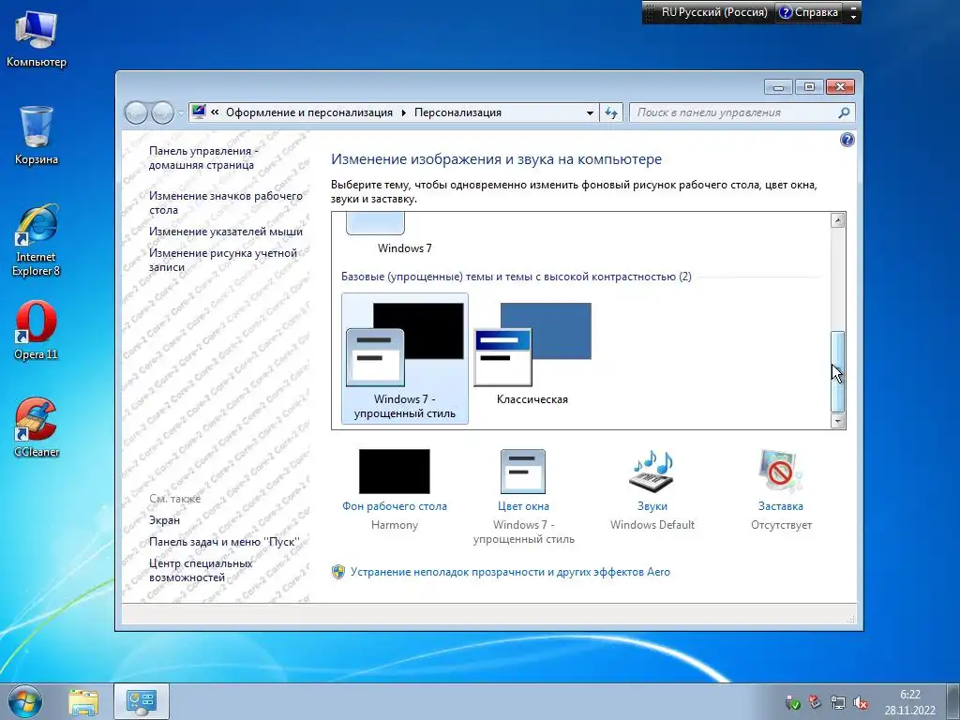960x720 pixels.
Task: Launch the CCleaner desktop shortcut
Action: tap(37, 427)
